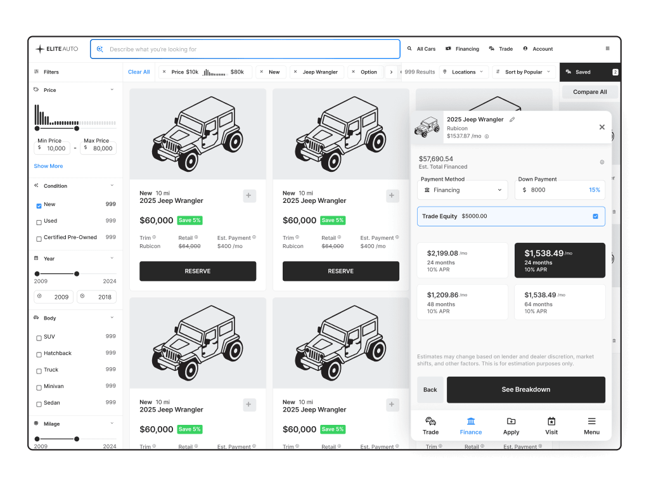The width and height of the screenshot is (649, 487).
Task: Toggle the Trade Equity checkbox
Action: tap(595, 216)
